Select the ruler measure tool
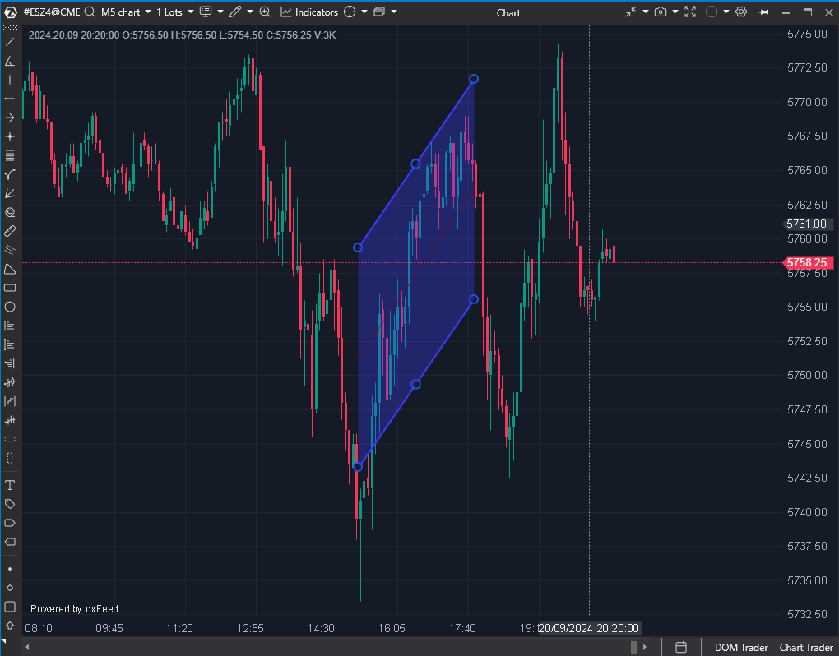Screen dimensions: 839x656 point(10,231)
